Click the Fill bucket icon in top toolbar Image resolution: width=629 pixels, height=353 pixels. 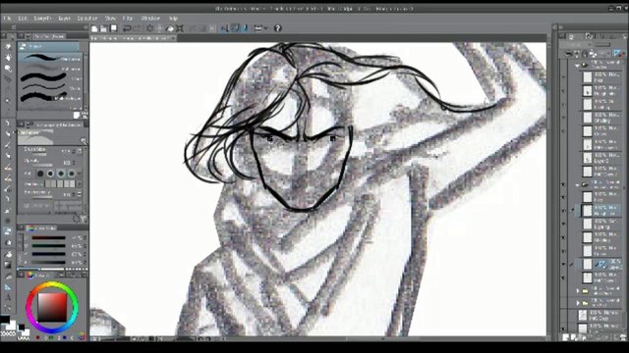(170, 28)
